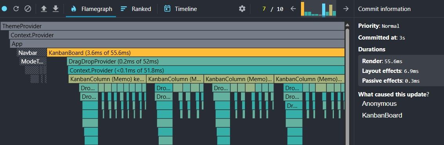Image resolution: width=444 pixels, height=145 pixels.
Task: Load profile upload icon
Action: point(43,9)
